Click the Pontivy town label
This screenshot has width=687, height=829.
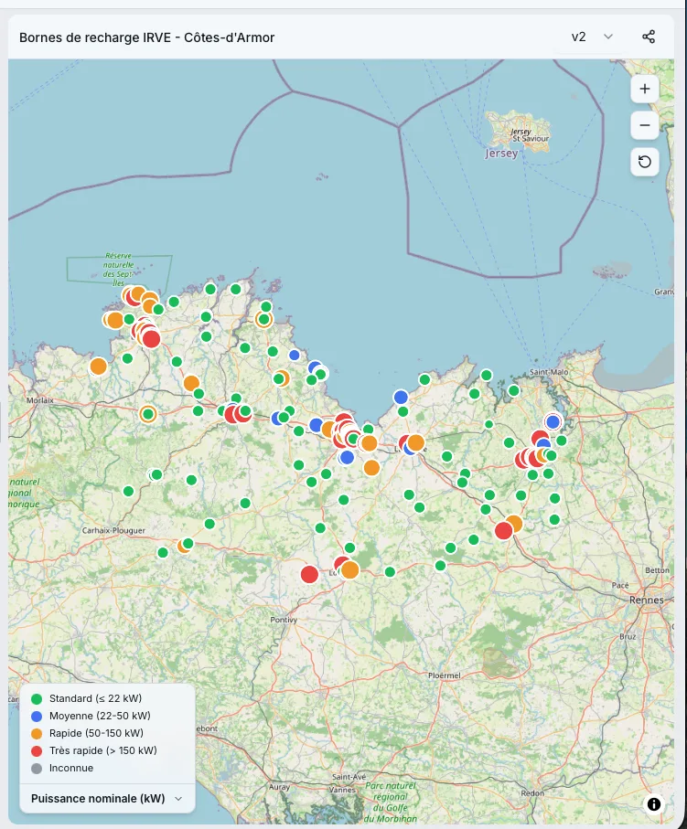coord(284,620)
